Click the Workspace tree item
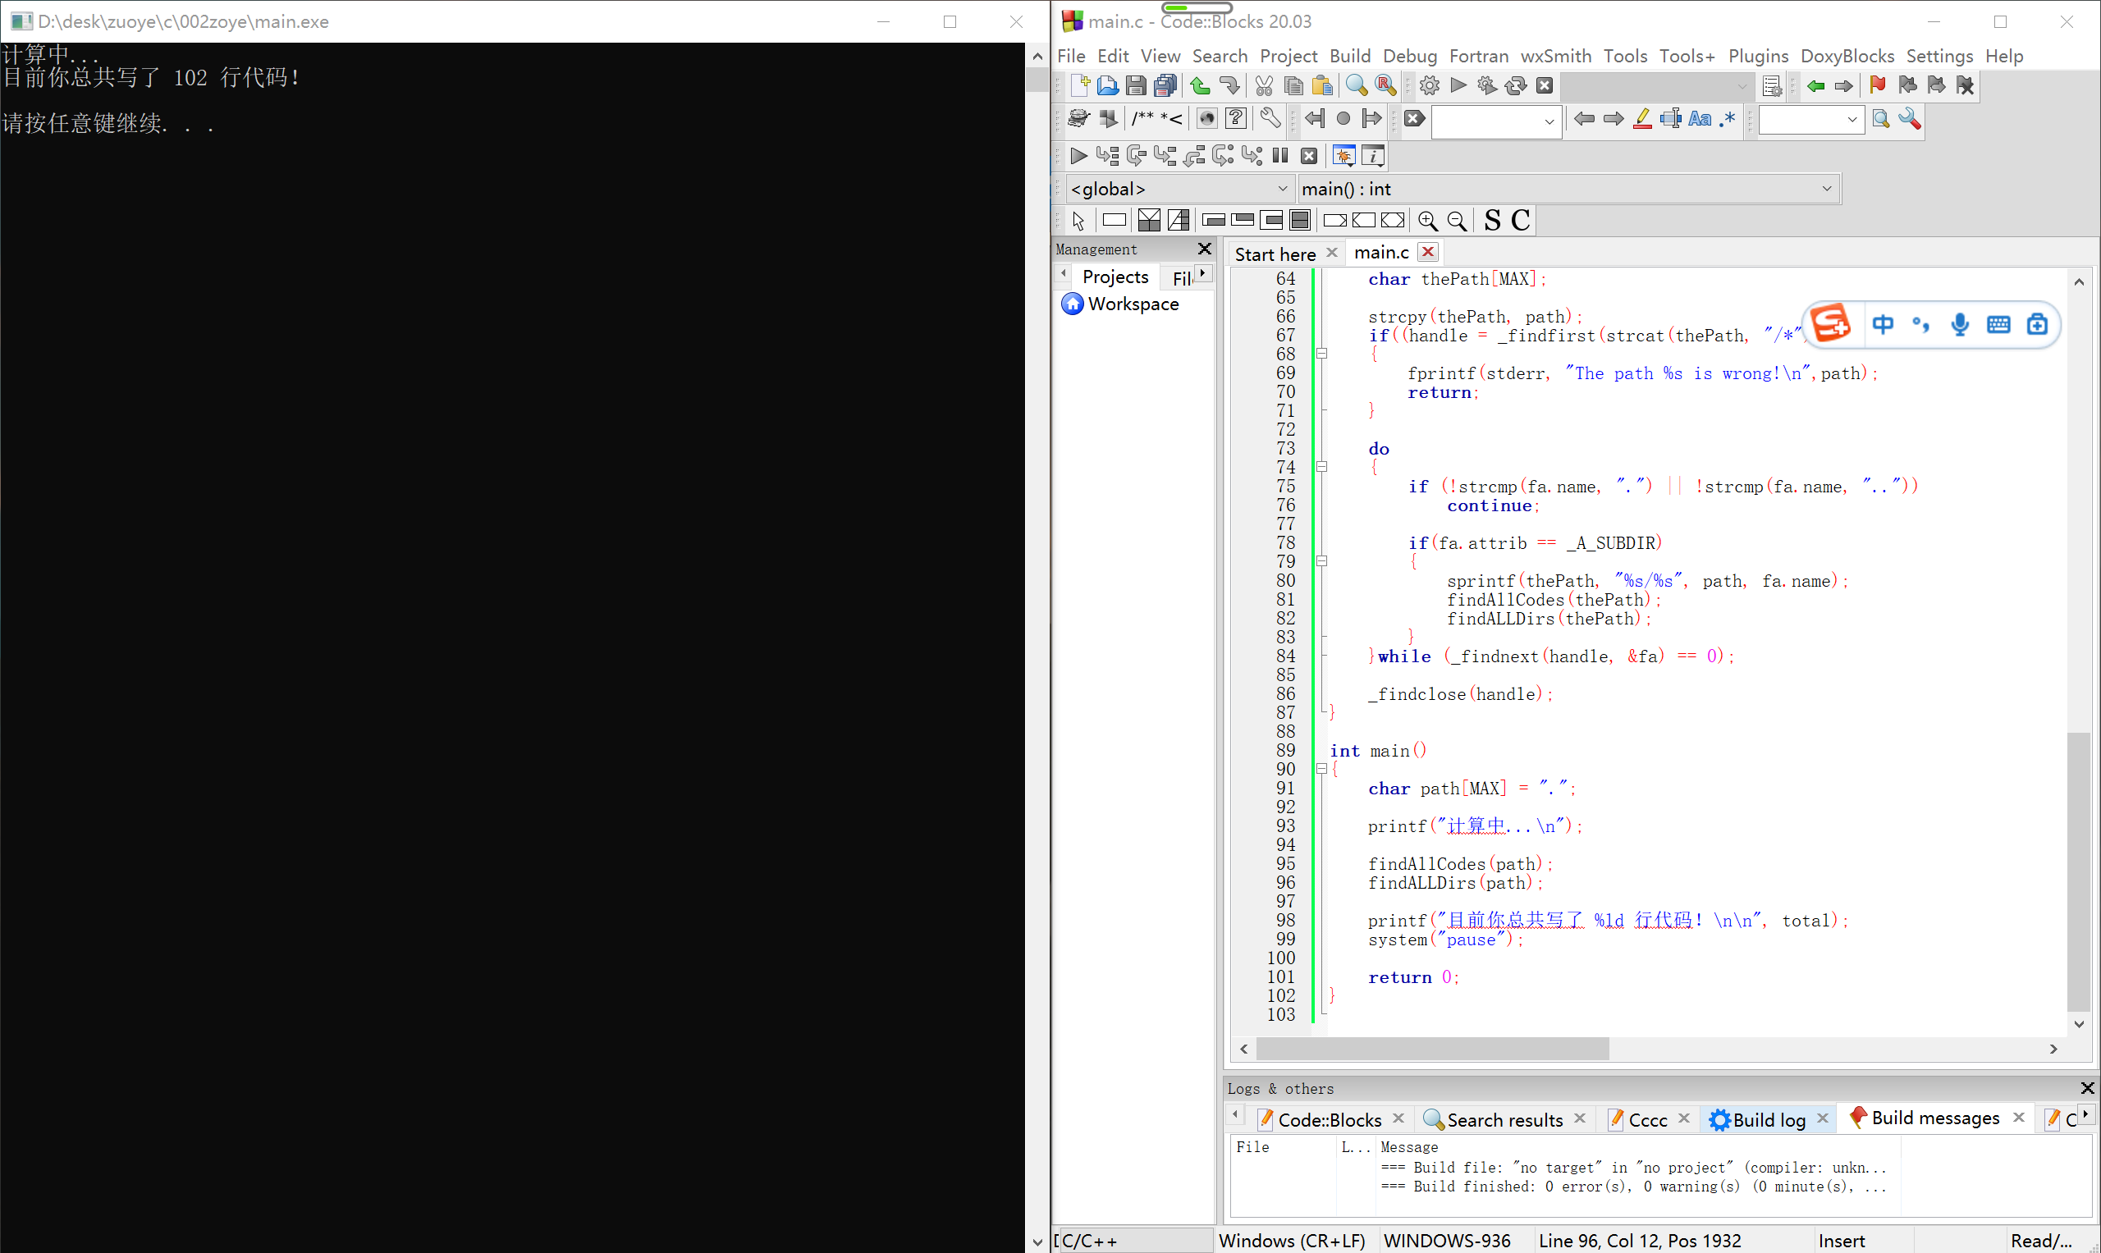The width and height of the screenshot is (2101, 1253). click(x=1133, y=304)
